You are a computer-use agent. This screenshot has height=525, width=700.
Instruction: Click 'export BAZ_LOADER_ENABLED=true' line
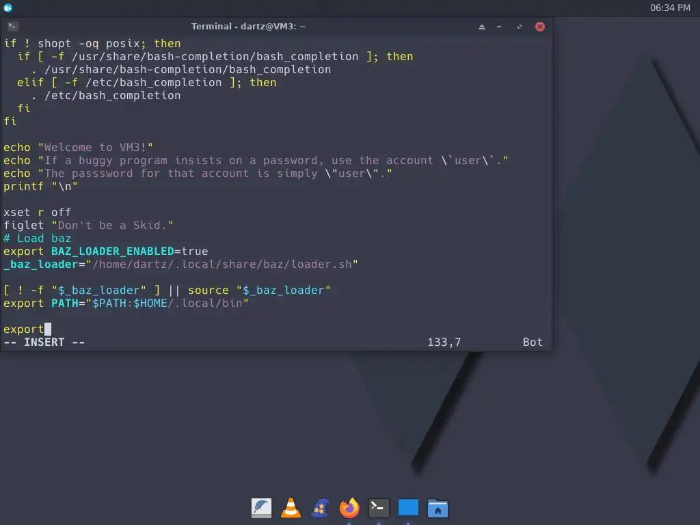click(106, 251)
